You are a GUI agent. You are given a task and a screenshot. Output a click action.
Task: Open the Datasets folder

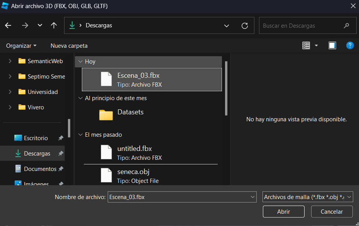pyautogui.click(x=130, y=112)
